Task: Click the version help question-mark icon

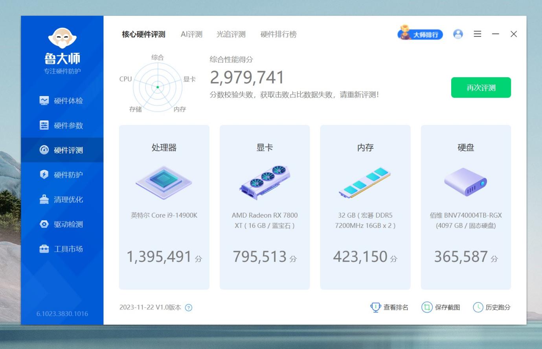Action: point(189,308)
